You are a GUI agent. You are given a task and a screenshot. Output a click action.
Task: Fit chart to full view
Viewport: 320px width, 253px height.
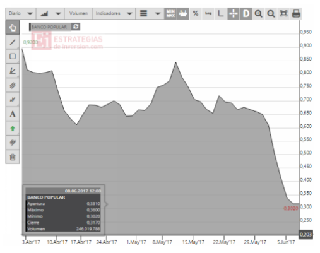click(x=283, y=14)
